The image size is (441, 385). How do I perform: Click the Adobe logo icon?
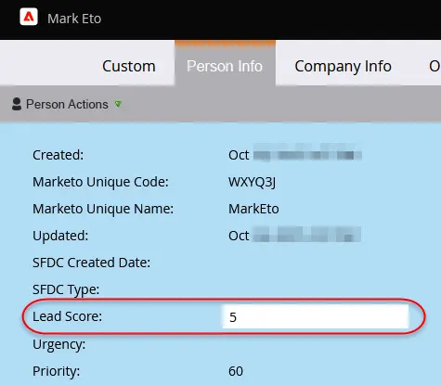point(29,17)
